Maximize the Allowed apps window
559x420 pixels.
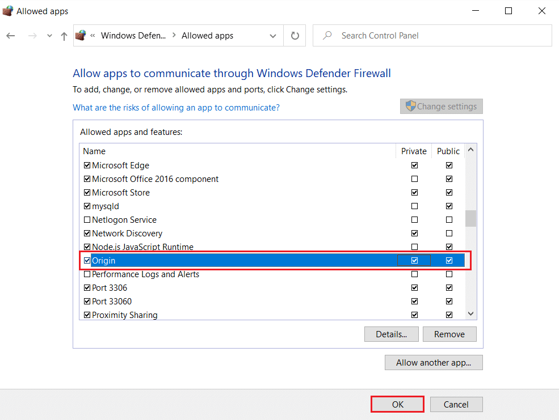(508, 11)
